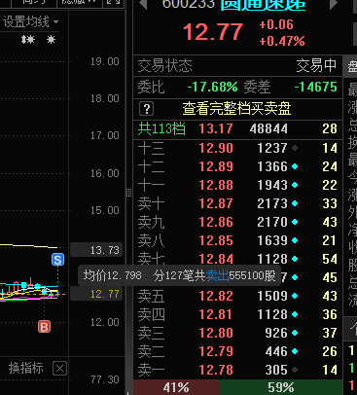Image resolution: width=357 pixels, height=395 pixels.
Task: Select the 卖五 order row at 12.82
Action: click(x=237, y=296)
